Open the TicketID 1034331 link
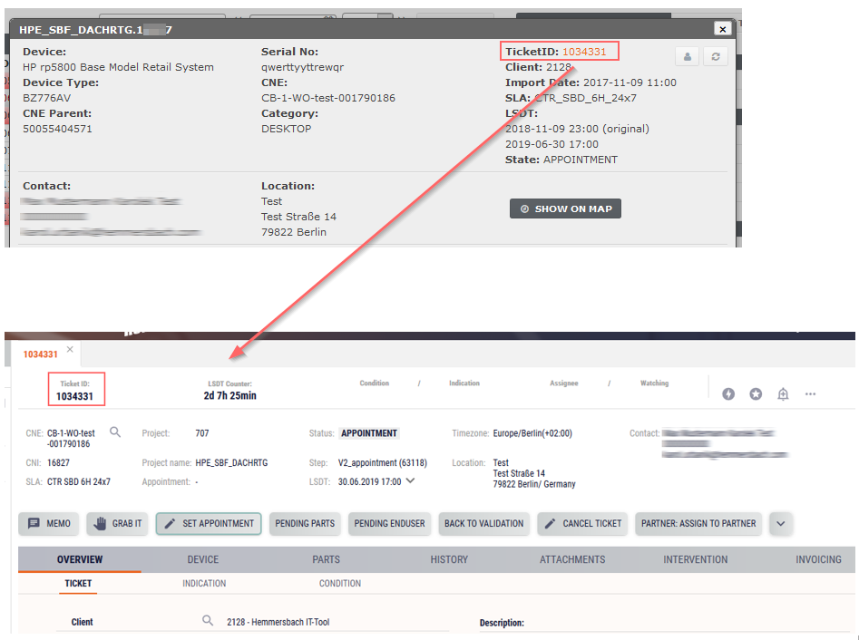 click(584, 52)
